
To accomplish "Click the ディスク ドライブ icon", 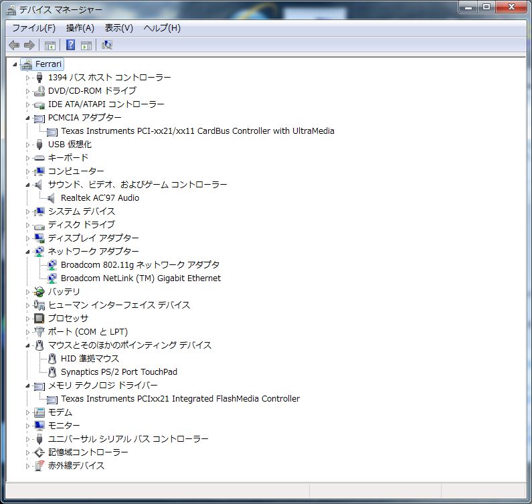I will click(x=39, y=226).
